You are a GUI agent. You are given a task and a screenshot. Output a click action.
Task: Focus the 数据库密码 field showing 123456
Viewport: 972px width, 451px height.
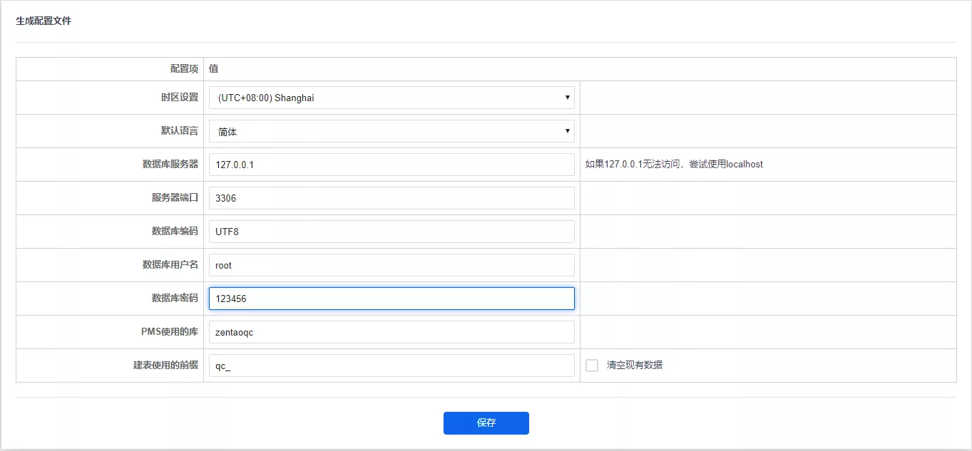click(x=391, y=299)
